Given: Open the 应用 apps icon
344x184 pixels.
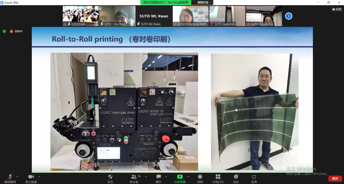Looking at the screenshot, I should point(254,177).
